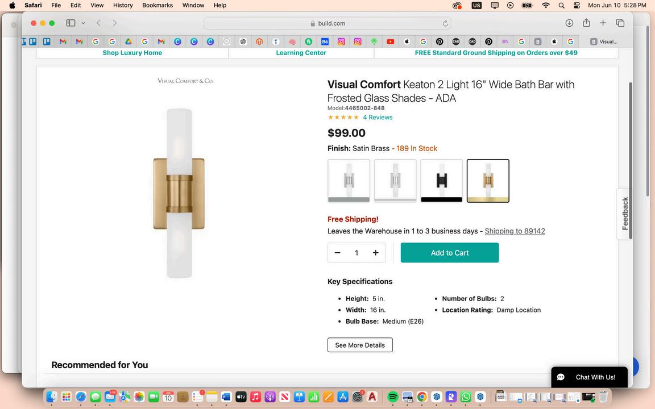Image resolution: width=655 pixels, height=409 pixels.
Task: Click the YouTube favorite in bookmarks bar
Action: tap(391, 41)
